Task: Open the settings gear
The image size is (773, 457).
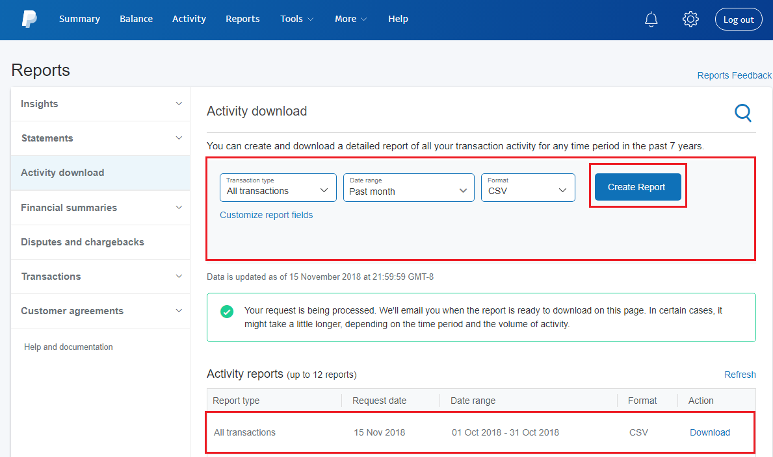Action: [690, 19]
